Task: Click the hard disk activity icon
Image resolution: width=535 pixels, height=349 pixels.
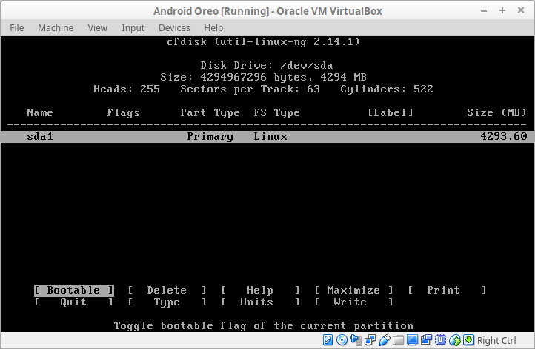Action: (x=328, y=340)
